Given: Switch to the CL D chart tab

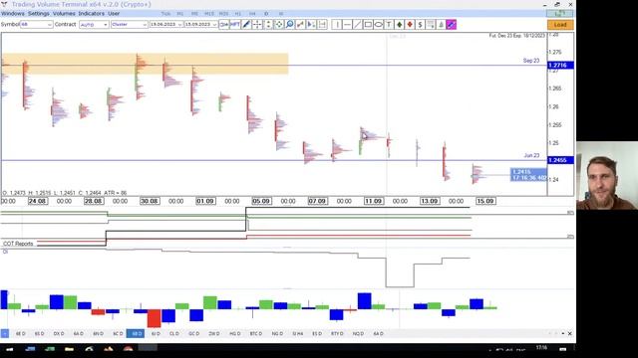Looking at the screenshot, I should pos(173,334).
